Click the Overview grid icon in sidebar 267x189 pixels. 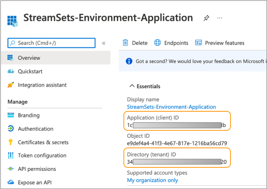coord(10,58)
